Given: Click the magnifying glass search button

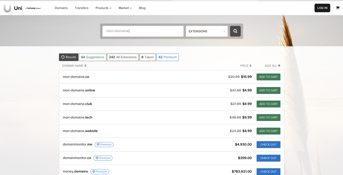Looking at the screenshot, I should coord(235,31).
